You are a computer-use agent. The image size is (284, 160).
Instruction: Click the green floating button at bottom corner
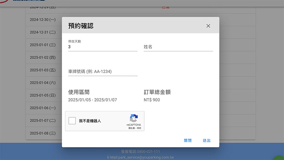(280, 157)
